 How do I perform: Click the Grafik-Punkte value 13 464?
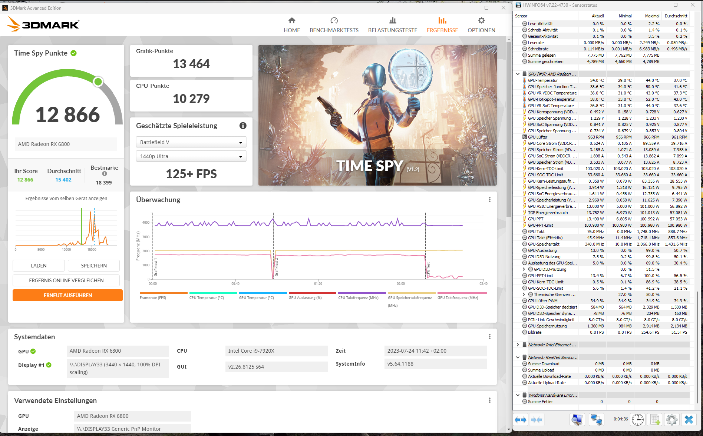point(191,64)
